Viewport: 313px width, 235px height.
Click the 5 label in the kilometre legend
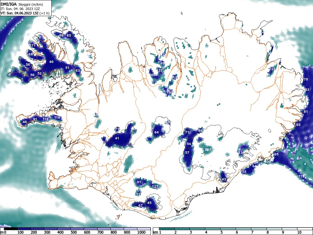coord(221,232)
